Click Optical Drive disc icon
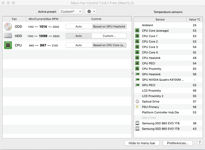The width and height of the screenshot is (205, 150). pos(137,101)
